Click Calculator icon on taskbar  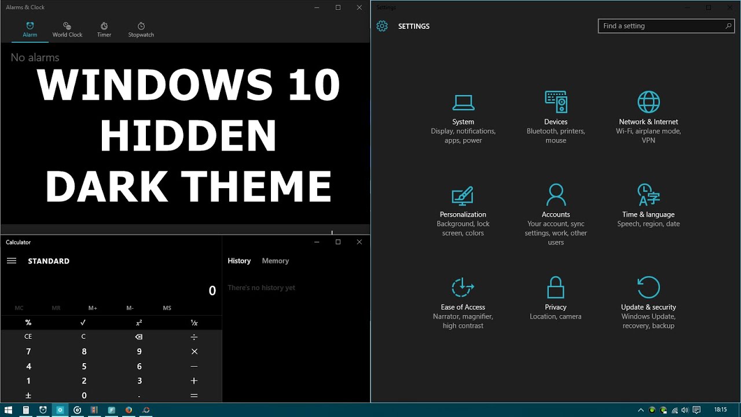pos(25,410)
